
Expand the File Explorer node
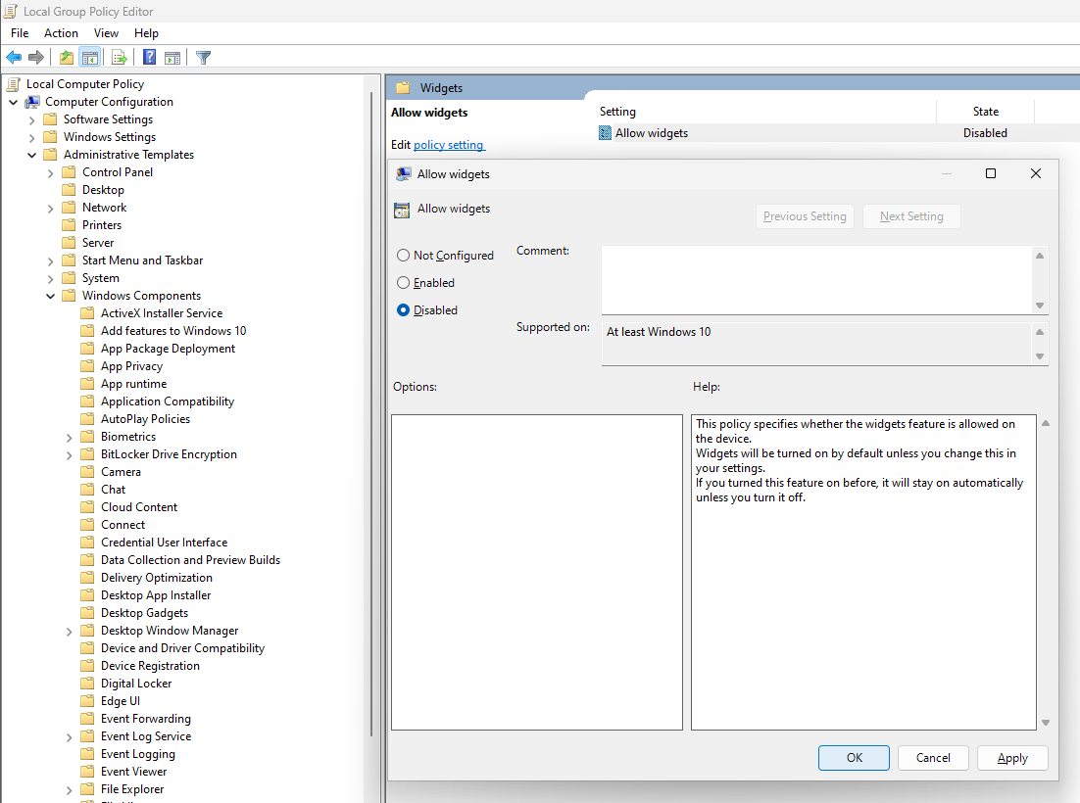point(69,790)
